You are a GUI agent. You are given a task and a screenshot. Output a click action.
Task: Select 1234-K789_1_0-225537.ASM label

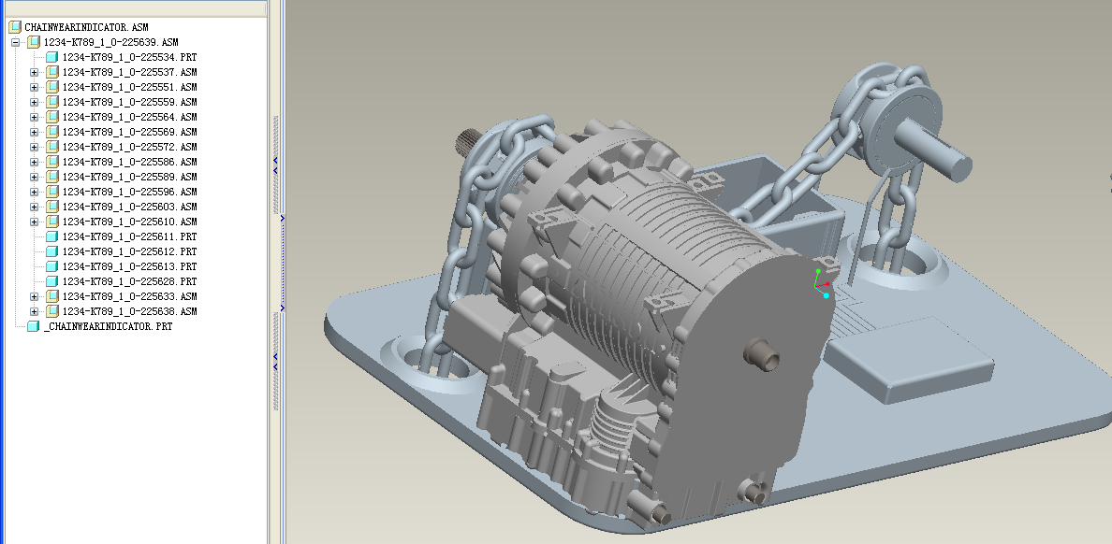click(130, 72)
